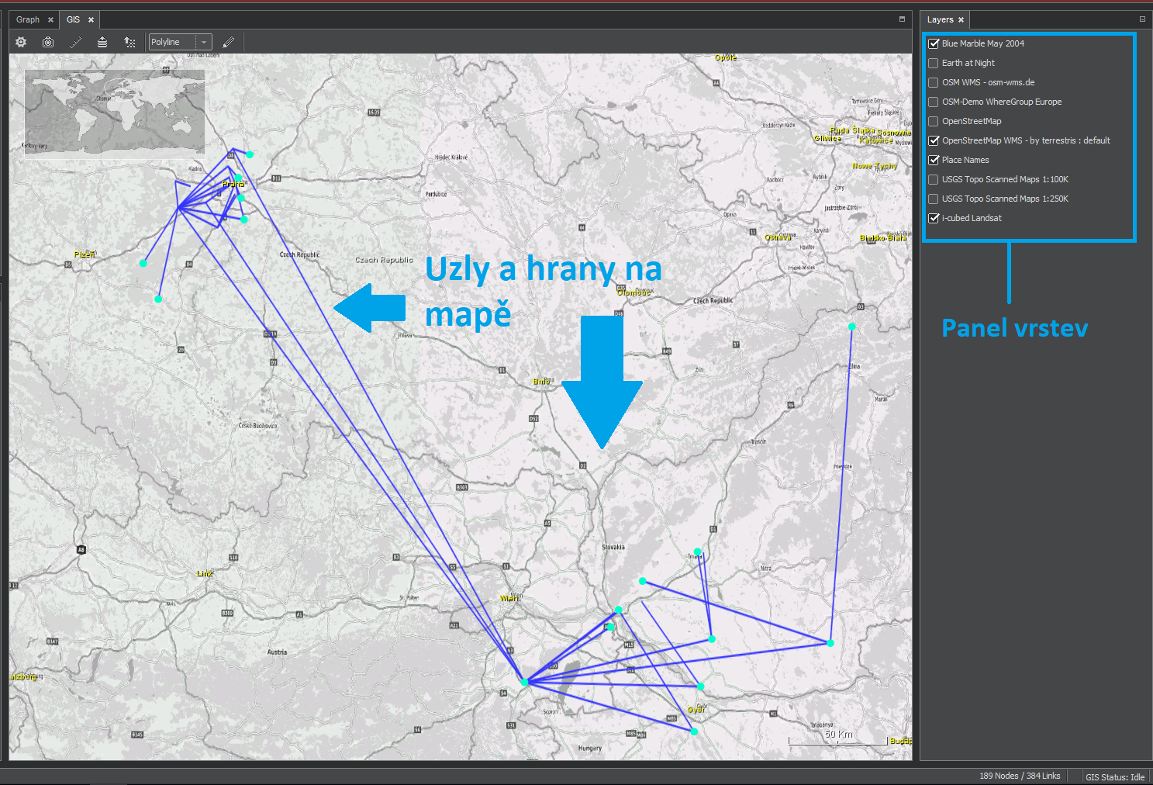
Task: Select the line drawing tool
Action: pyautogui.click(x=75, y=42)
